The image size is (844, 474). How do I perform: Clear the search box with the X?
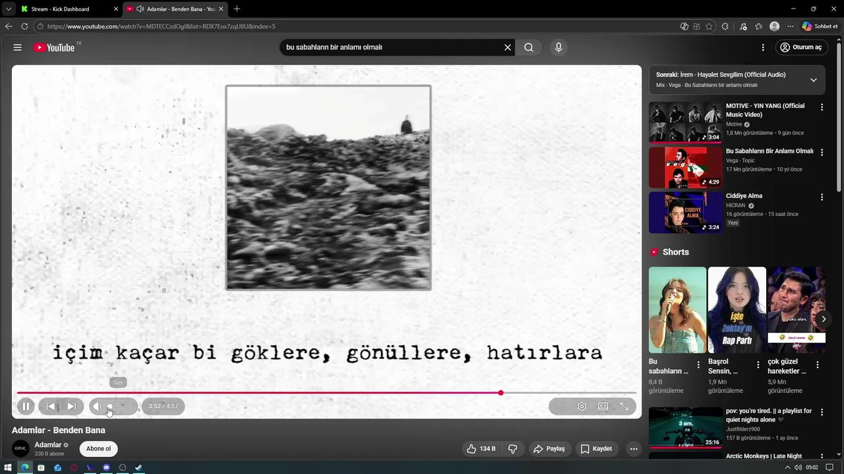(x=508, y=47)
